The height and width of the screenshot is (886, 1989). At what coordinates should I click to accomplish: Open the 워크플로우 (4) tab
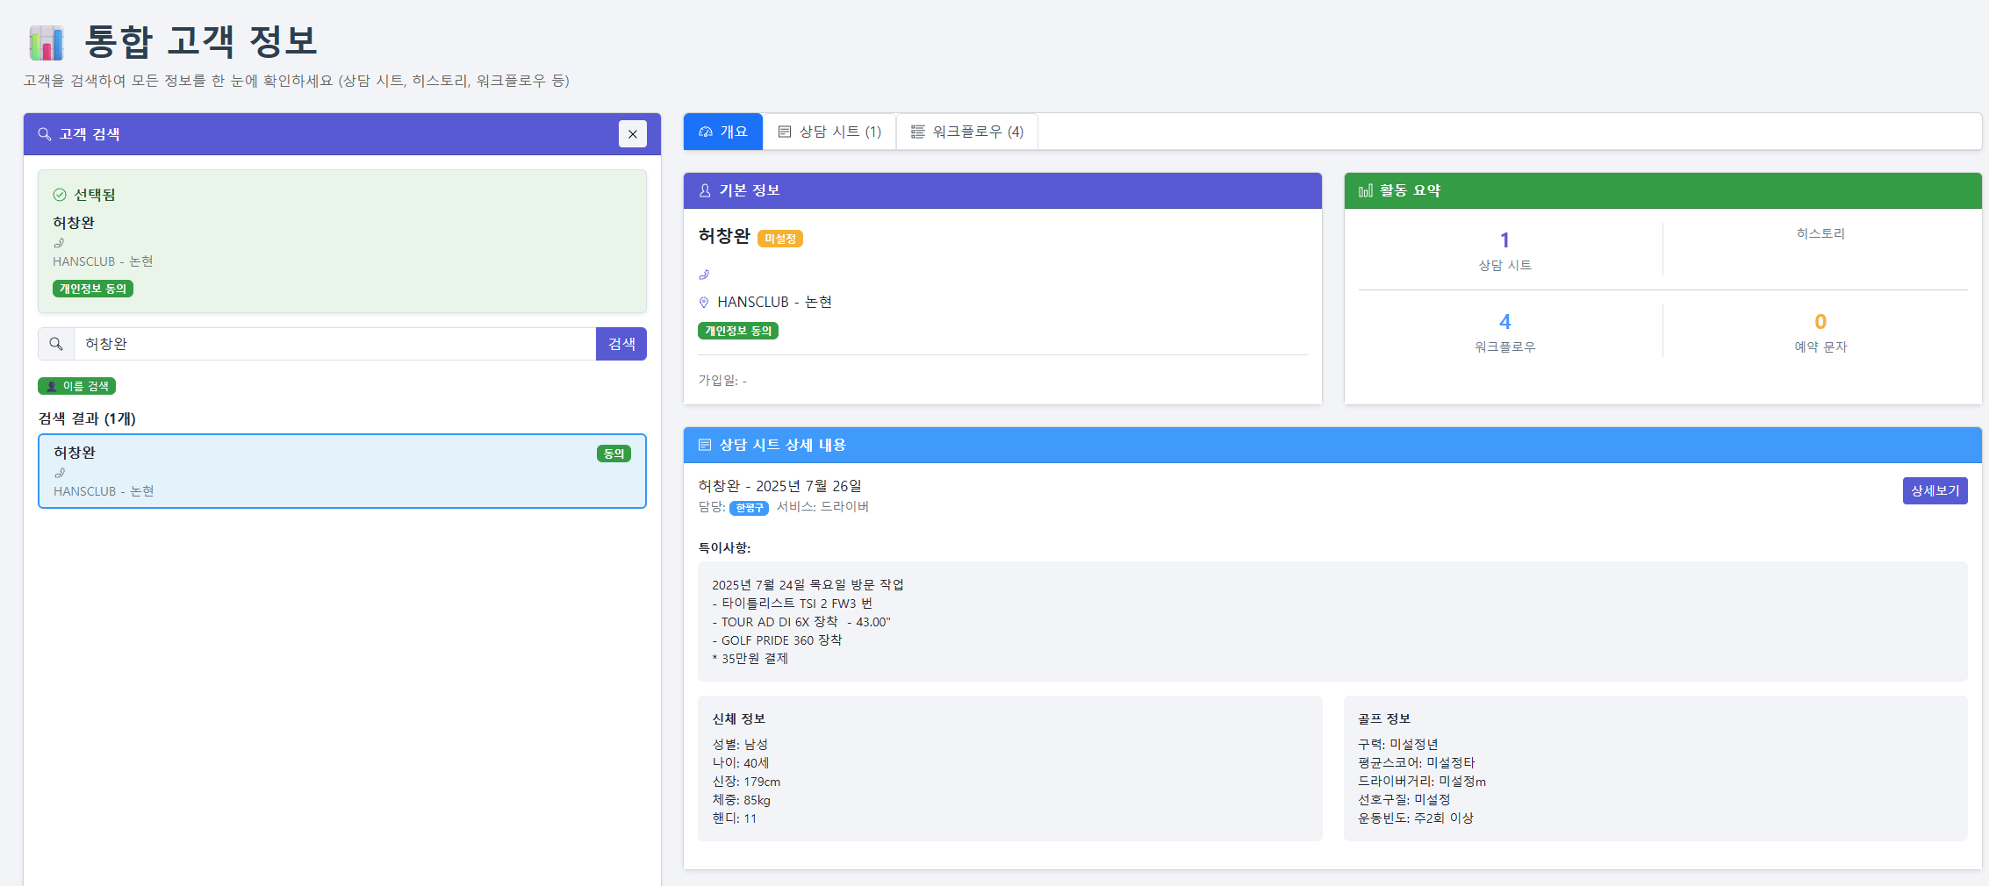[x=967, y=132]
